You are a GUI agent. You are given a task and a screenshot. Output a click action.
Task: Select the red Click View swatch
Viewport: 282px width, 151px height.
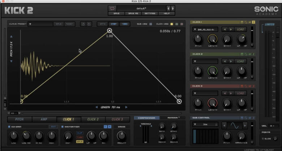(181, 24)
